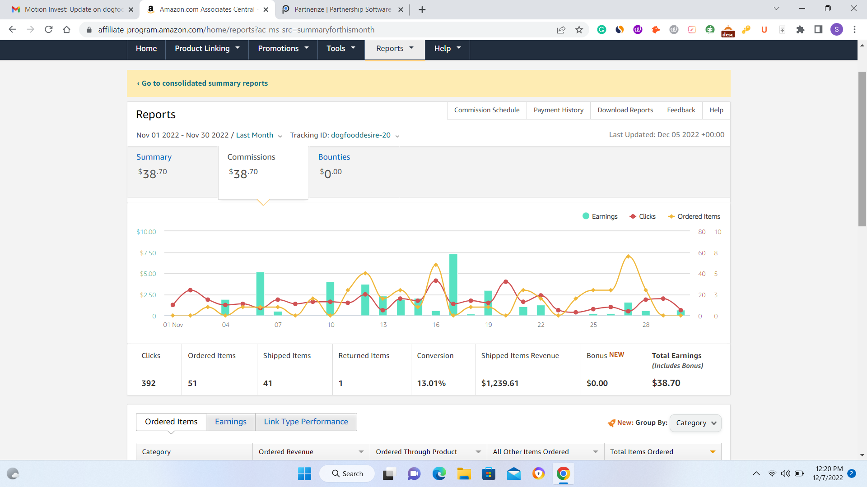The height and width of the screenshot is (487, 867).
Task: Open the Chrome profile avatar S
Action: click(836, 30)
